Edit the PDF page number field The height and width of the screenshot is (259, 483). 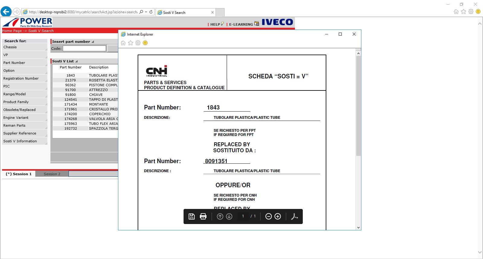coord(243,216)
